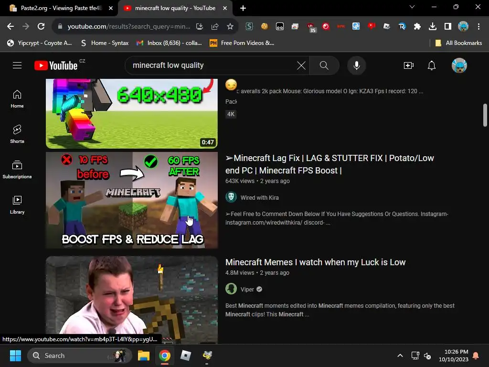The height and width of the screenshot is (367, 489).
Task: Open the Create video menu
Action: 409,65
